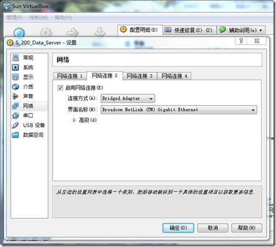Toggle the 启用网络连接 checkbox
276x247 pixels.
tap(60, 88)
